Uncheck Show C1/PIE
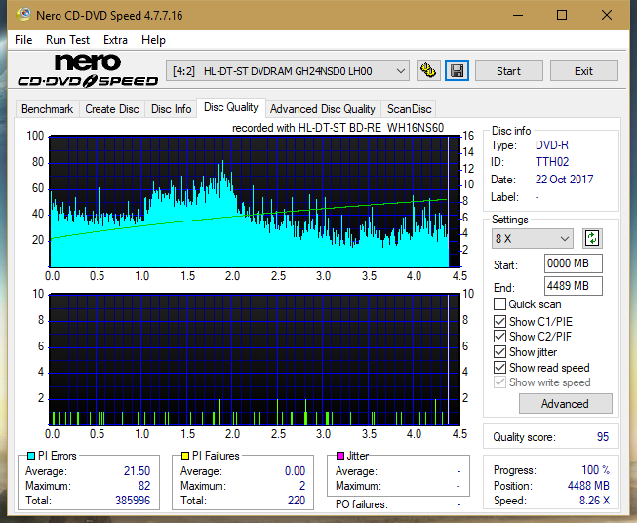The image size is (637, 523). pyautogui.click(x=499, y=321)
